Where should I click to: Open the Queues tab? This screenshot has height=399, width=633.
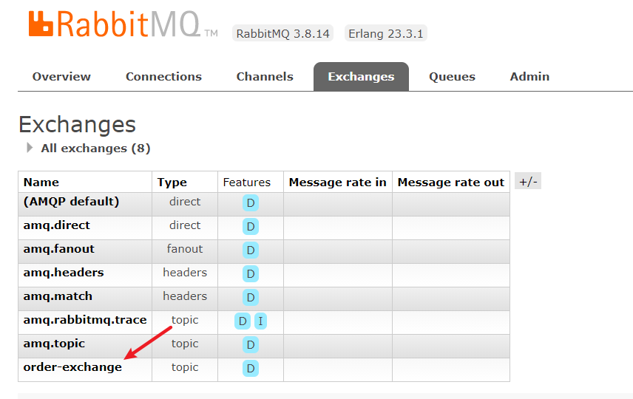[452, 77]
